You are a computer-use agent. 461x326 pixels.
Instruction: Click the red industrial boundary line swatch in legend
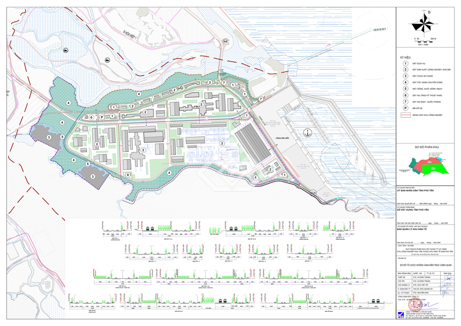405,115
